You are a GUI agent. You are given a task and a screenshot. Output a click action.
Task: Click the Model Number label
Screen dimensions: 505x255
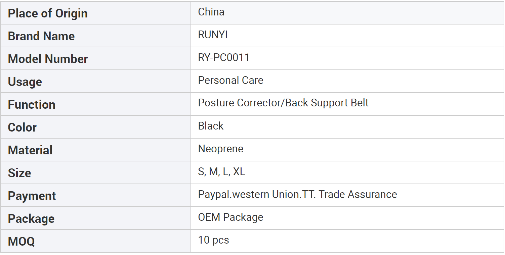(x=48, y=59)
